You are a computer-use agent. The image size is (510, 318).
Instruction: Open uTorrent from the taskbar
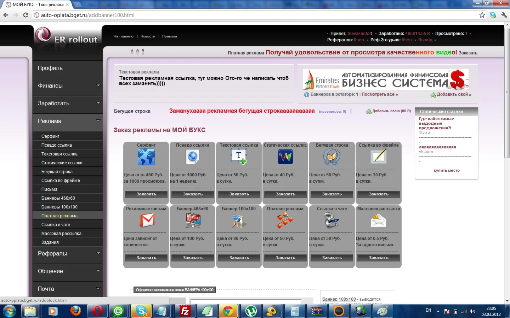pyautogui.click(x=251, y=311)
